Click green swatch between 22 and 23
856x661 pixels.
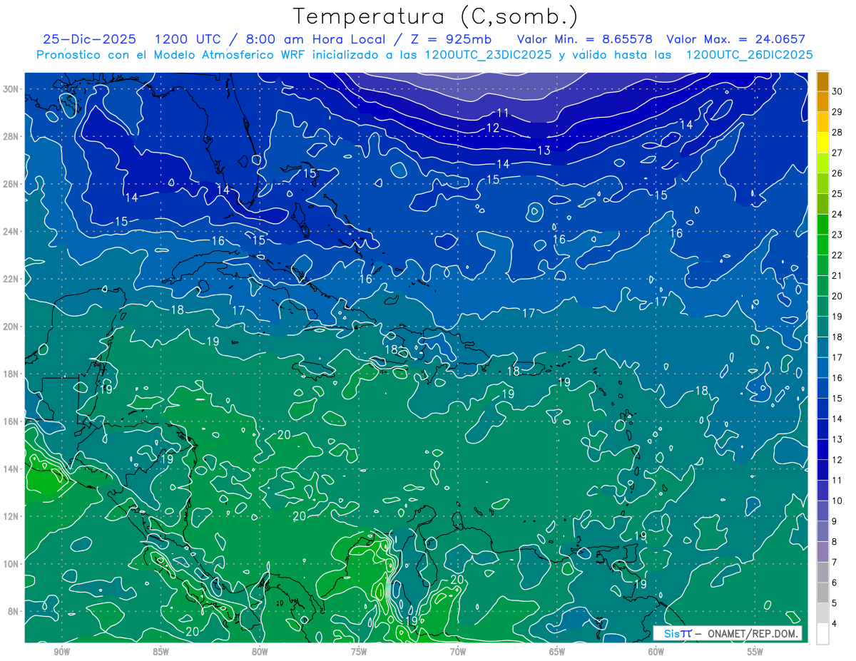[822, 245]
